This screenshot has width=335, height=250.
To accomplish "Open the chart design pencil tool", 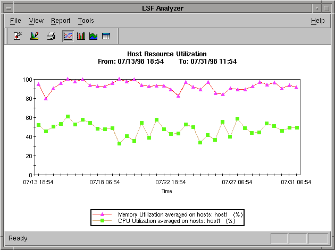I will tap(35, 36).
